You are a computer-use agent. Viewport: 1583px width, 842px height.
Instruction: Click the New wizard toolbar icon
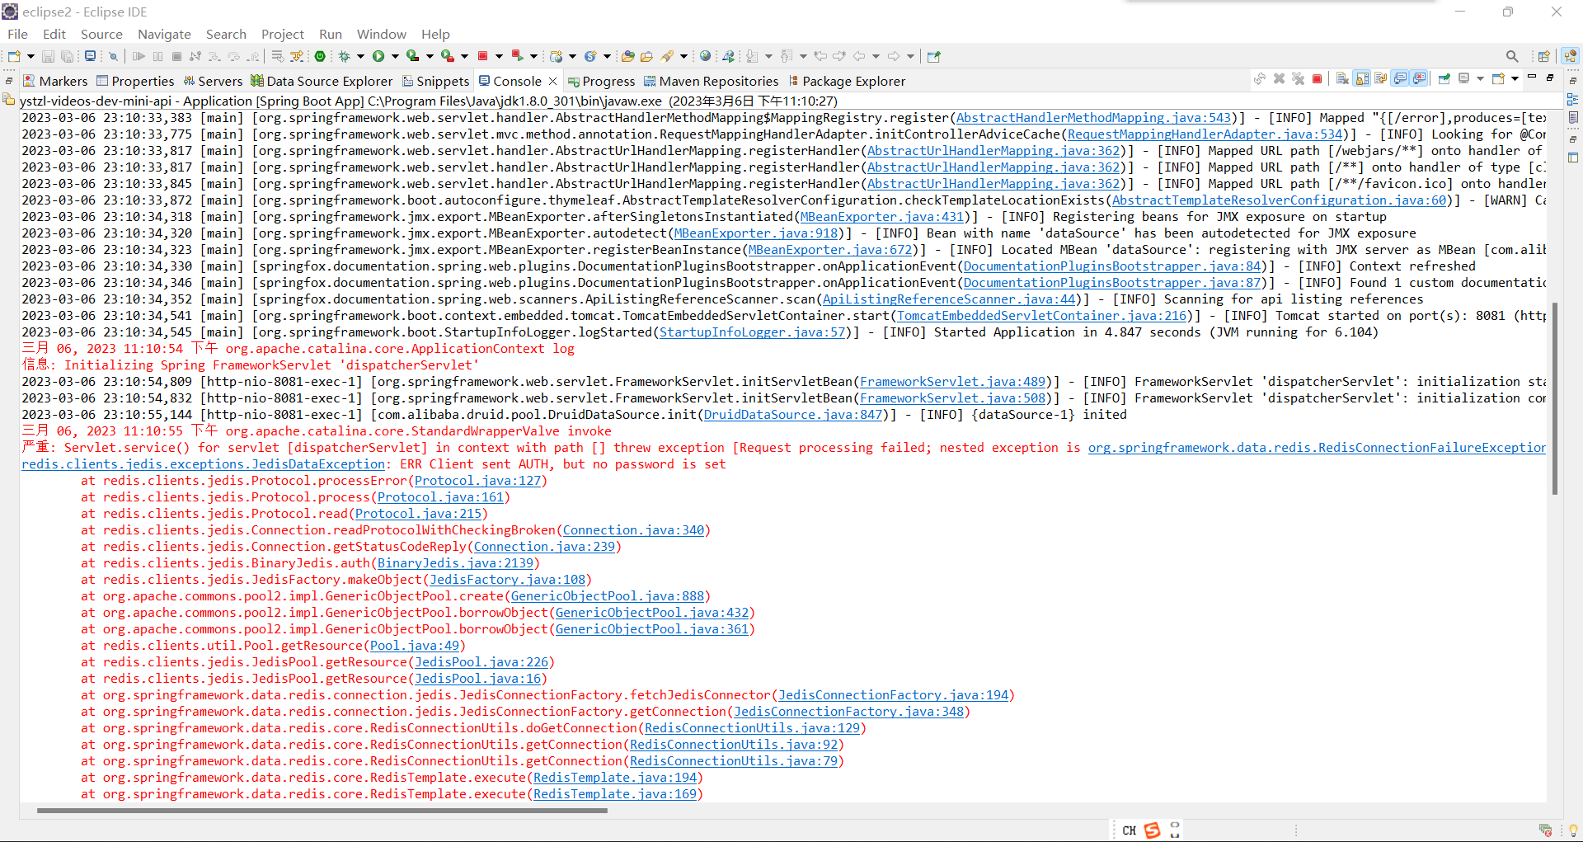tap(14, 56)
